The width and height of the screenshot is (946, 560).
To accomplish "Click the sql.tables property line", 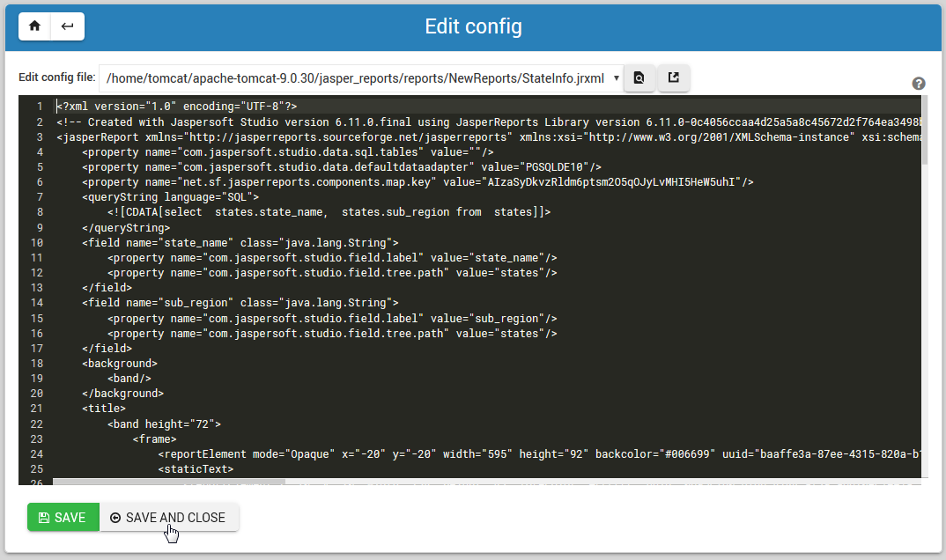I will [288, 152].
